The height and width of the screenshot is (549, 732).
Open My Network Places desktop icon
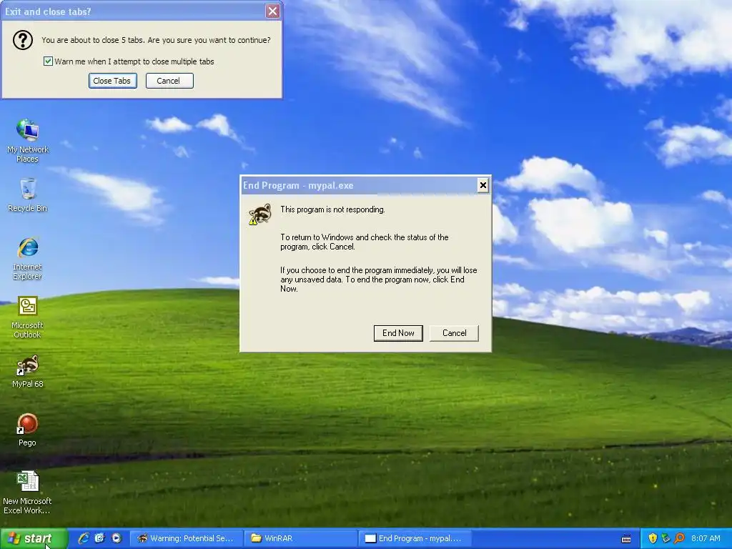[28, 140]
